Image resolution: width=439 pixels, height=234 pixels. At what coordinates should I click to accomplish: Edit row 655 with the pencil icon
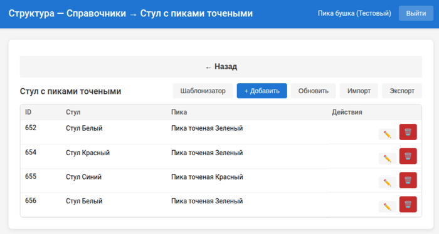[x=387, y=183]
